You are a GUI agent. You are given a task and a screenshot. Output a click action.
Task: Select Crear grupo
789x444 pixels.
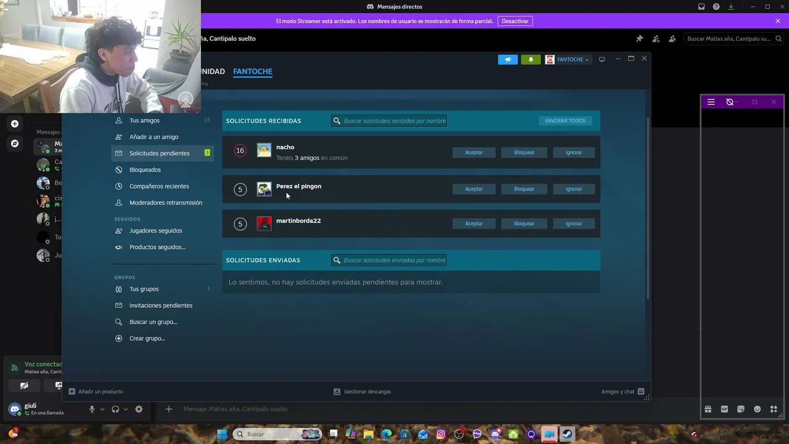147,339
